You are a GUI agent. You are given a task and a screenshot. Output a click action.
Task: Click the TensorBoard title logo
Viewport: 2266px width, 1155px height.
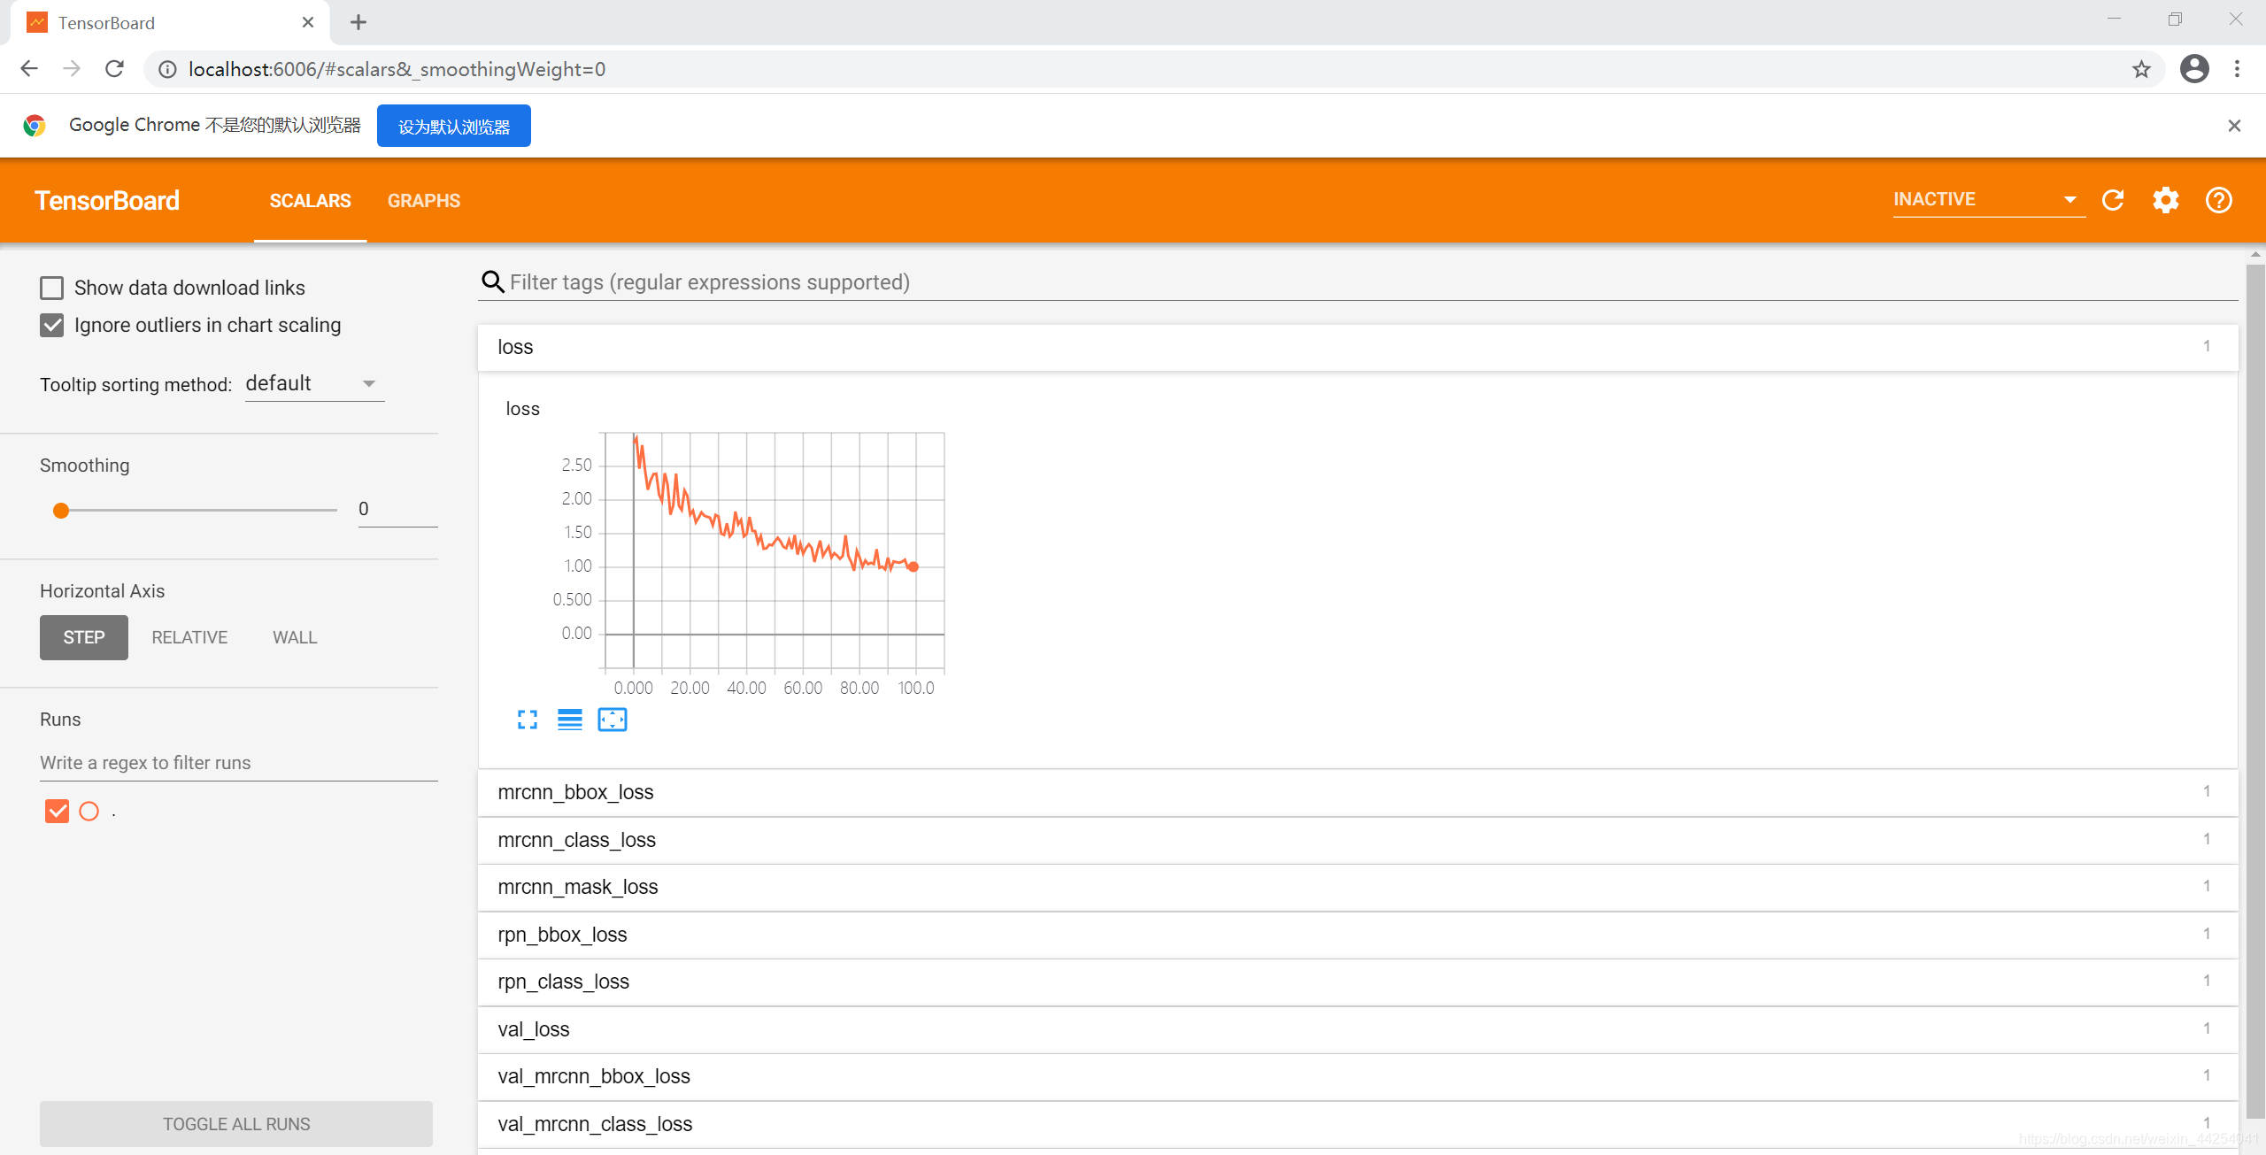[x=107, y=201]
